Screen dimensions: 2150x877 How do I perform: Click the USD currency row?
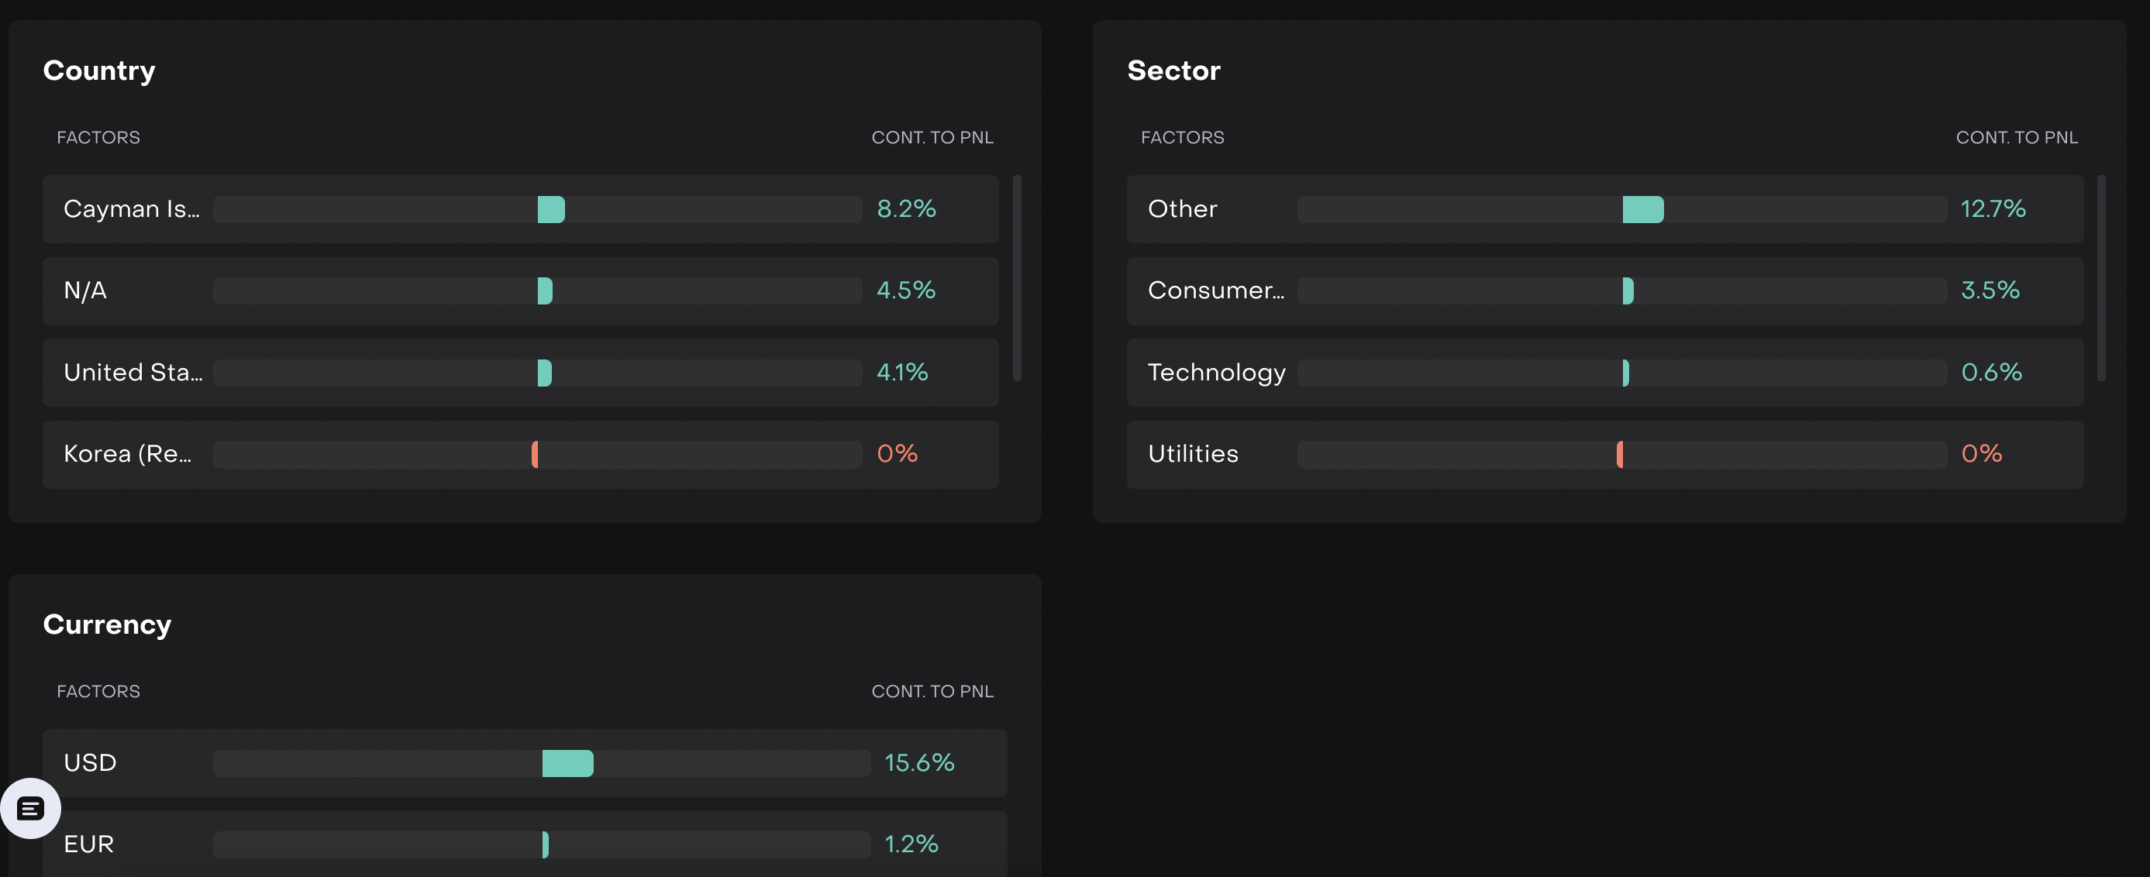90,762
